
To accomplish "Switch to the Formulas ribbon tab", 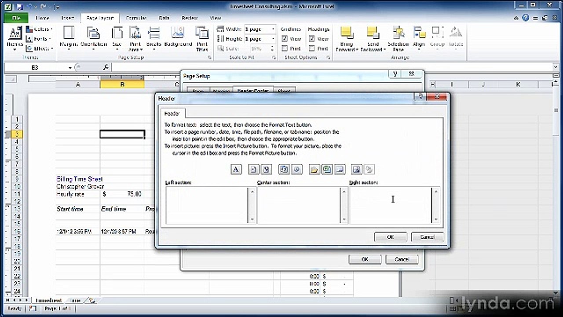I will (x=136, y=18).
